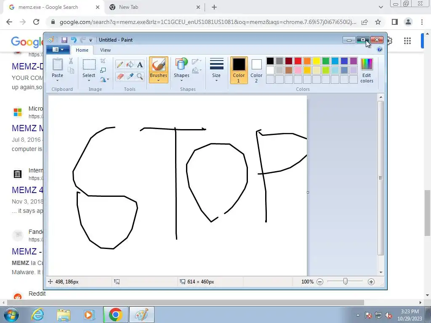This screenshot has height=323, width=431.
Task: Select the Text tool in Paint
Action: click(x=140, y=64)
